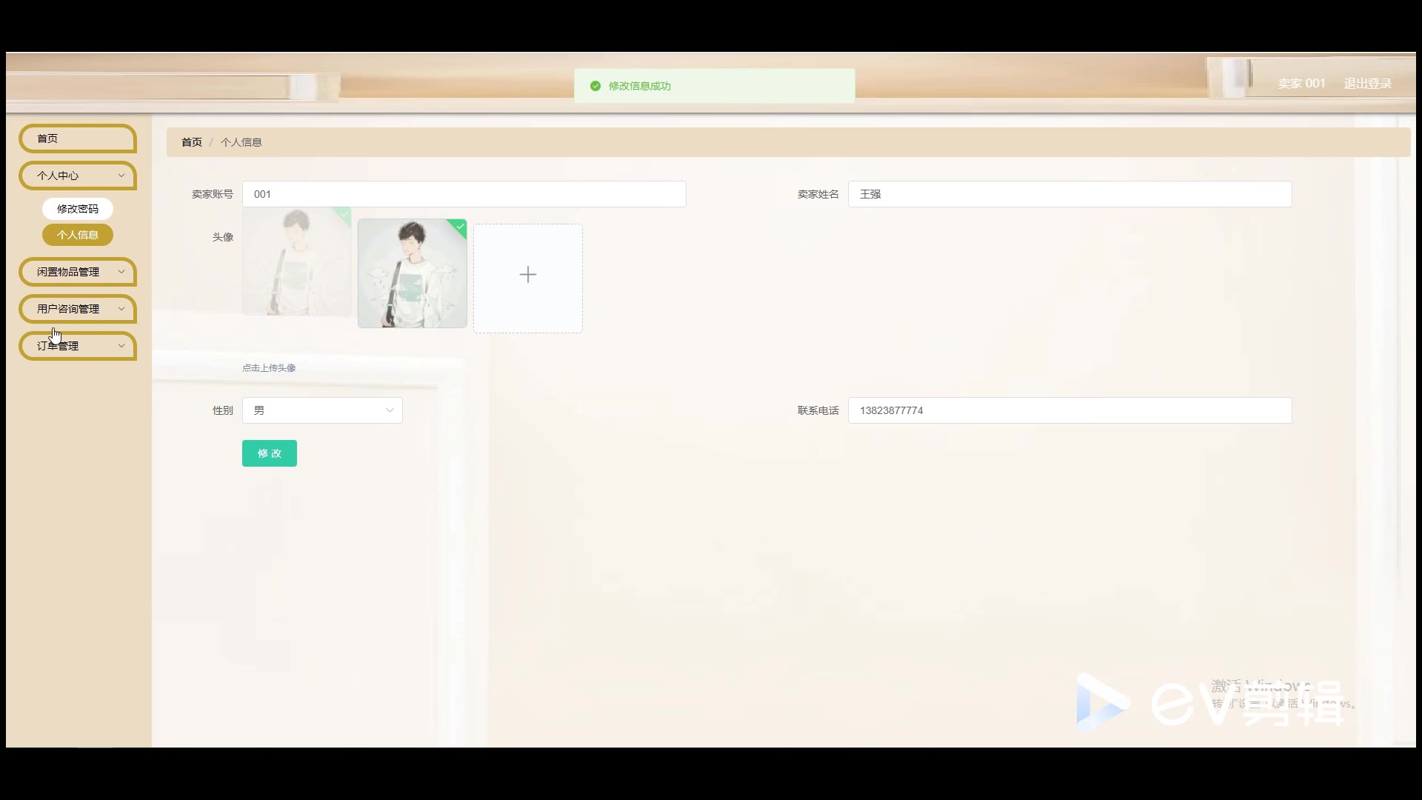Image resolution: width=1422 pixels, height=800 pixels.
Task: Go to 首页 in the sidebar
Action: [x=77, y=139]
